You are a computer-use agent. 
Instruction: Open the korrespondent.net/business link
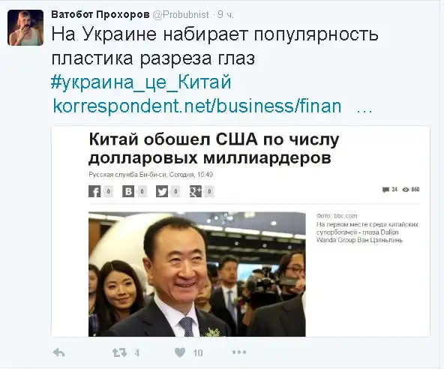click(197, 106)
